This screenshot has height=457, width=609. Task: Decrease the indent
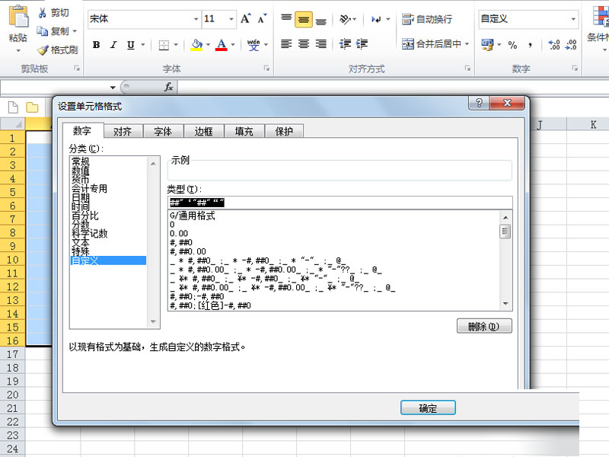[345, 44]
